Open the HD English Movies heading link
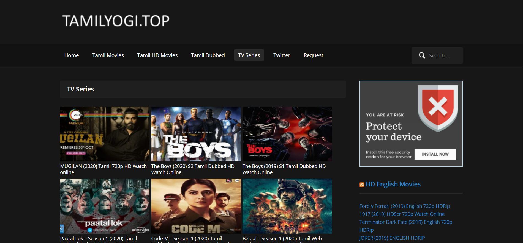 (x=393, y=184)
